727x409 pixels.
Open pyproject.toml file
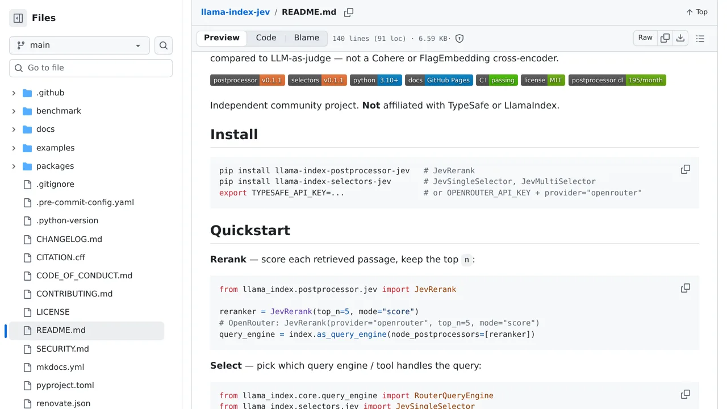[x=65, y=386]
